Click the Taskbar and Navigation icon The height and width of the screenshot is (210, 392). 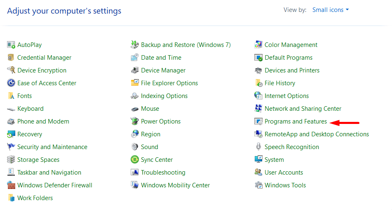click(x=11, y=173)
